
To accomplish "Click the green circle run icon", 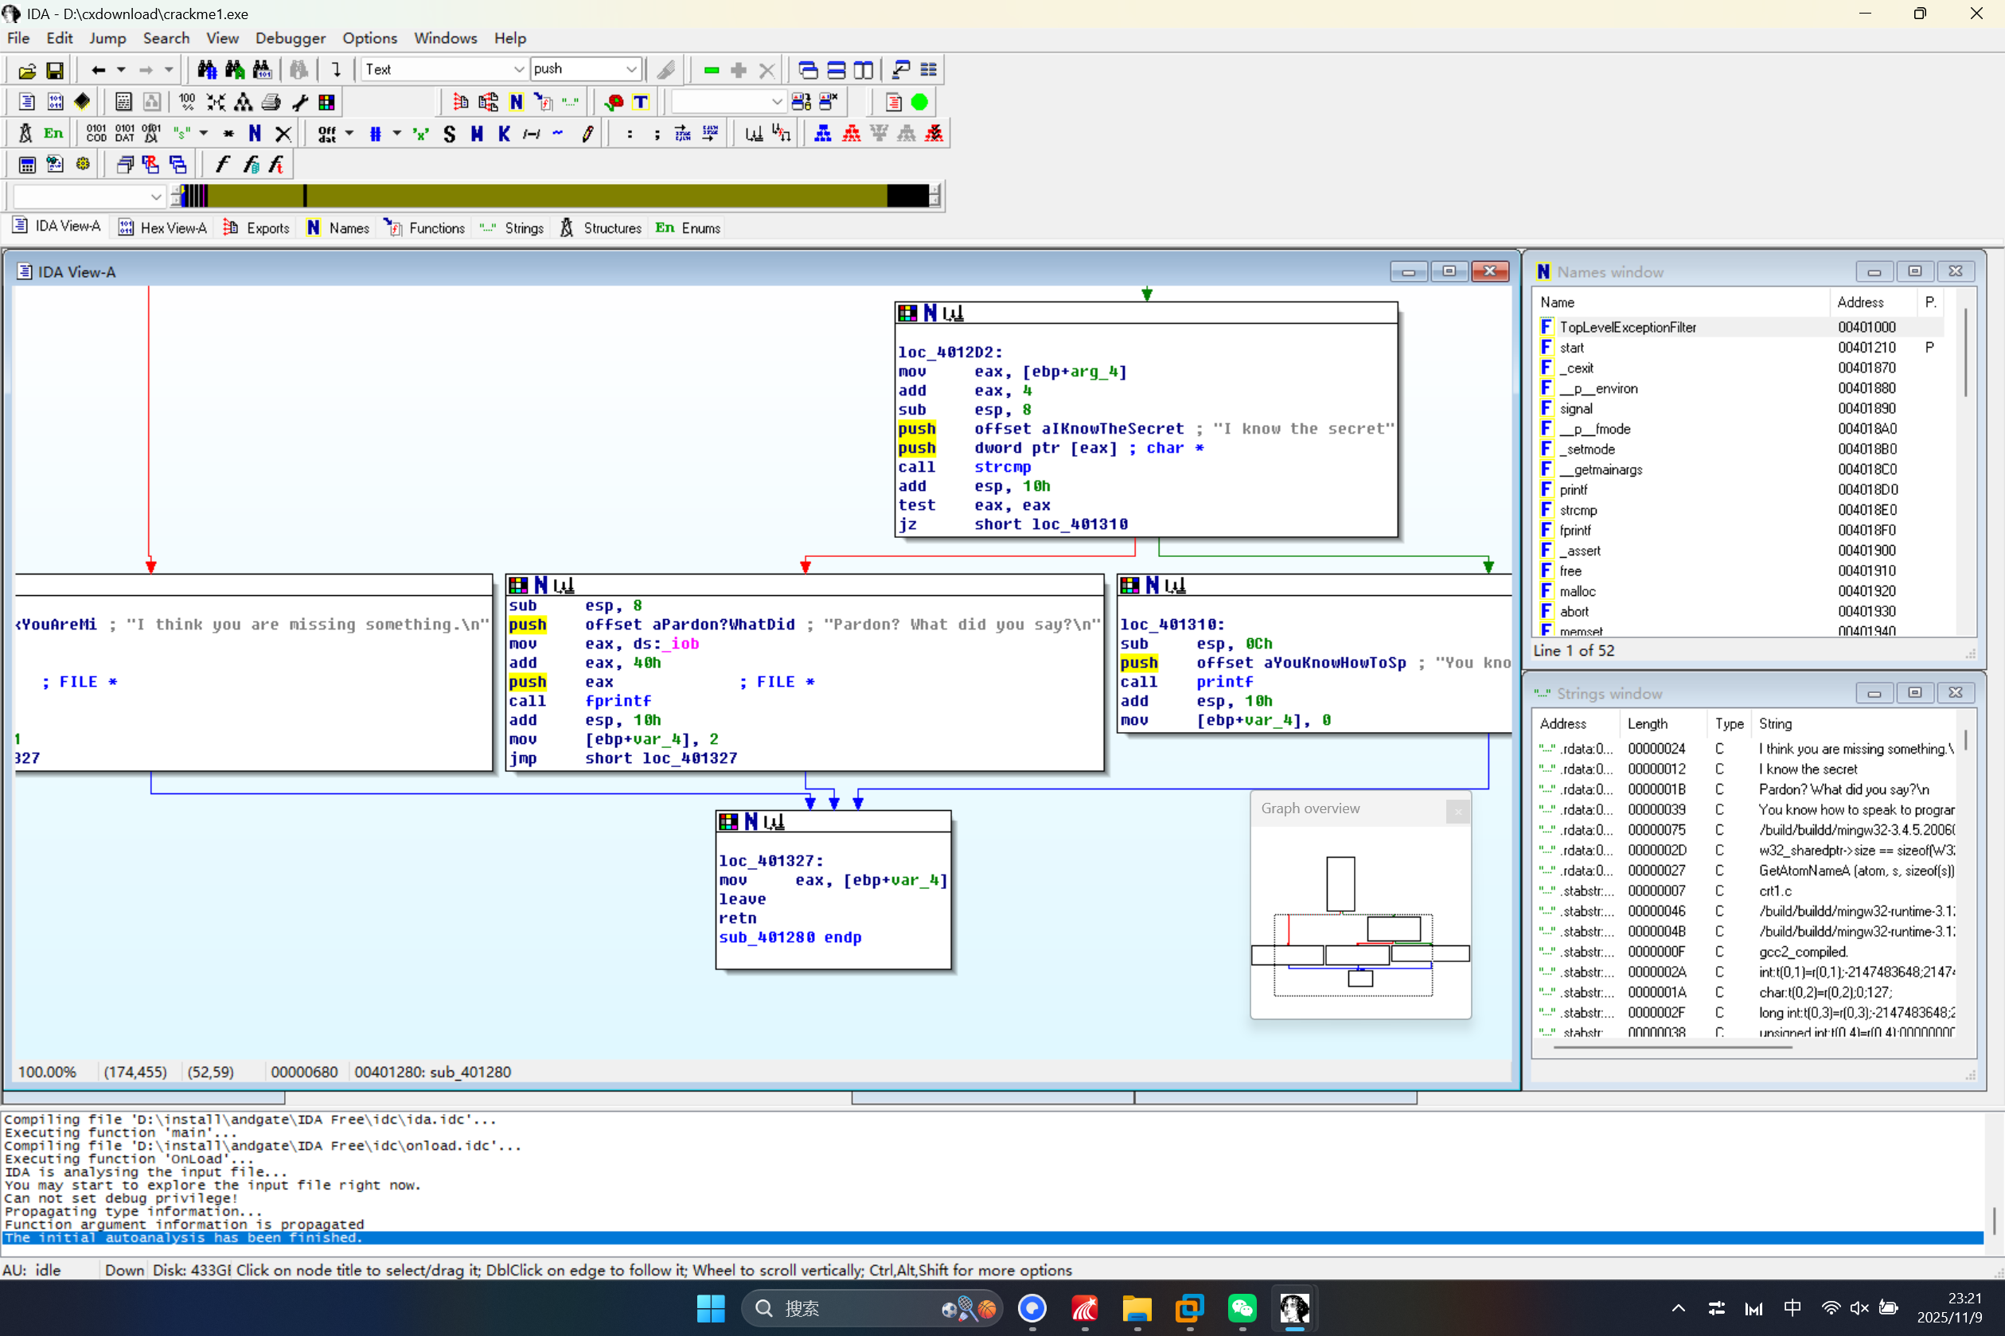I will click(x=919, y=102).
